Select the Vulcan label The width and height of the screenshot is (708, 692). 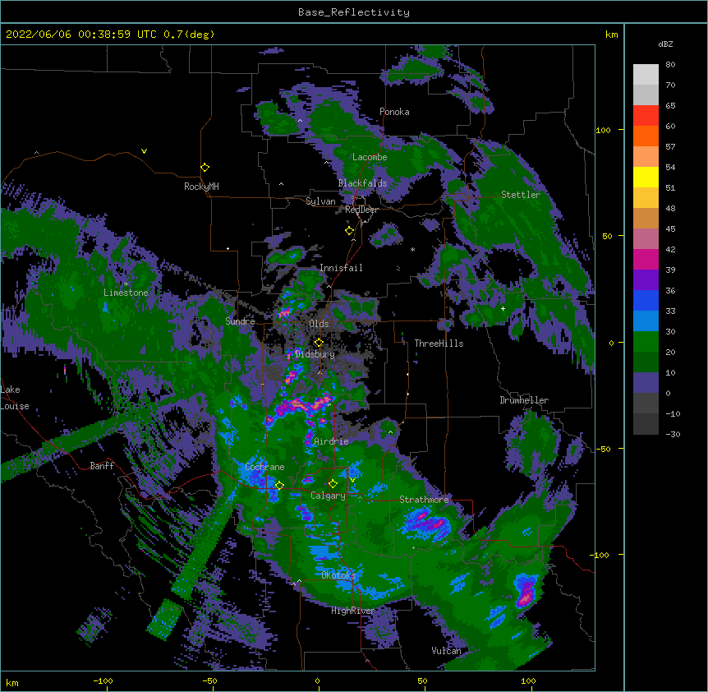[x=446, y=651]
